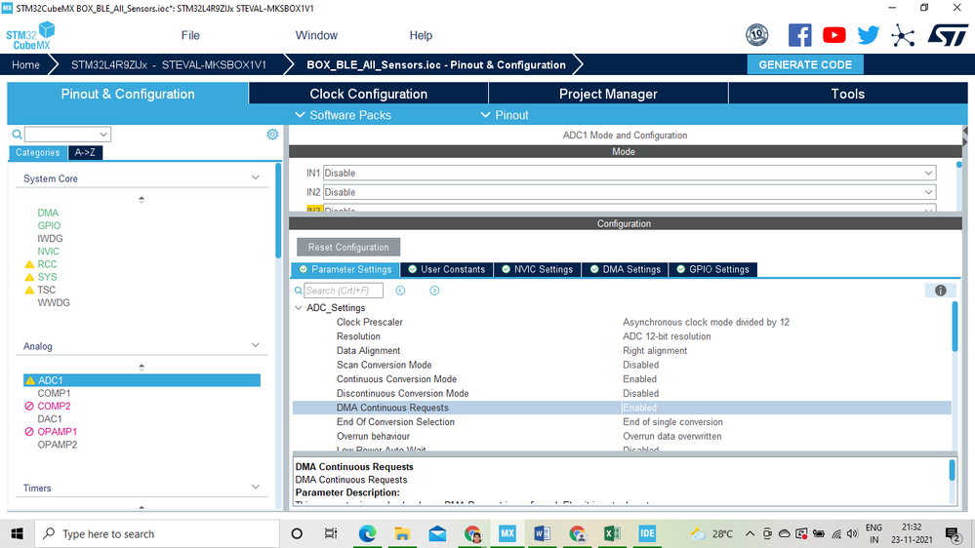Open the YouTube link icon
975x548 pixels.
(x=833, y=35)
